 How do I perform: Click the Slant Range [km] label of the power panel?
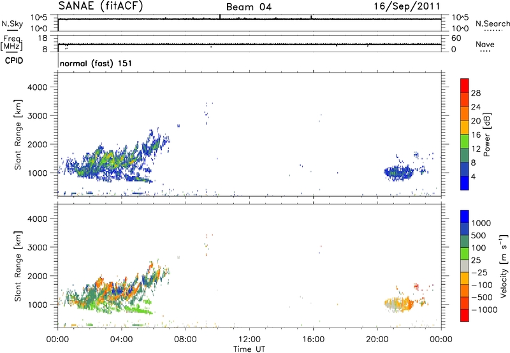(18, 134)
